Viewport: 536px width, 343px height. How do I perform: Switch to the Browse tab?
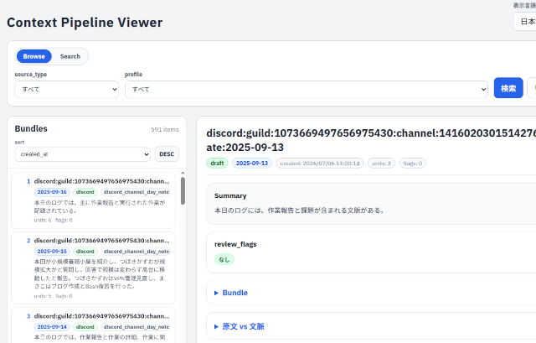click(33, 56)
